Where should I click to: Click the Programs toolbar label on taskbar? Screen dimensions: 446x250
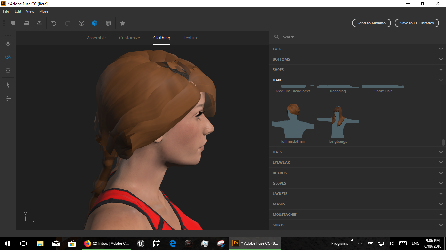point(340,243)
